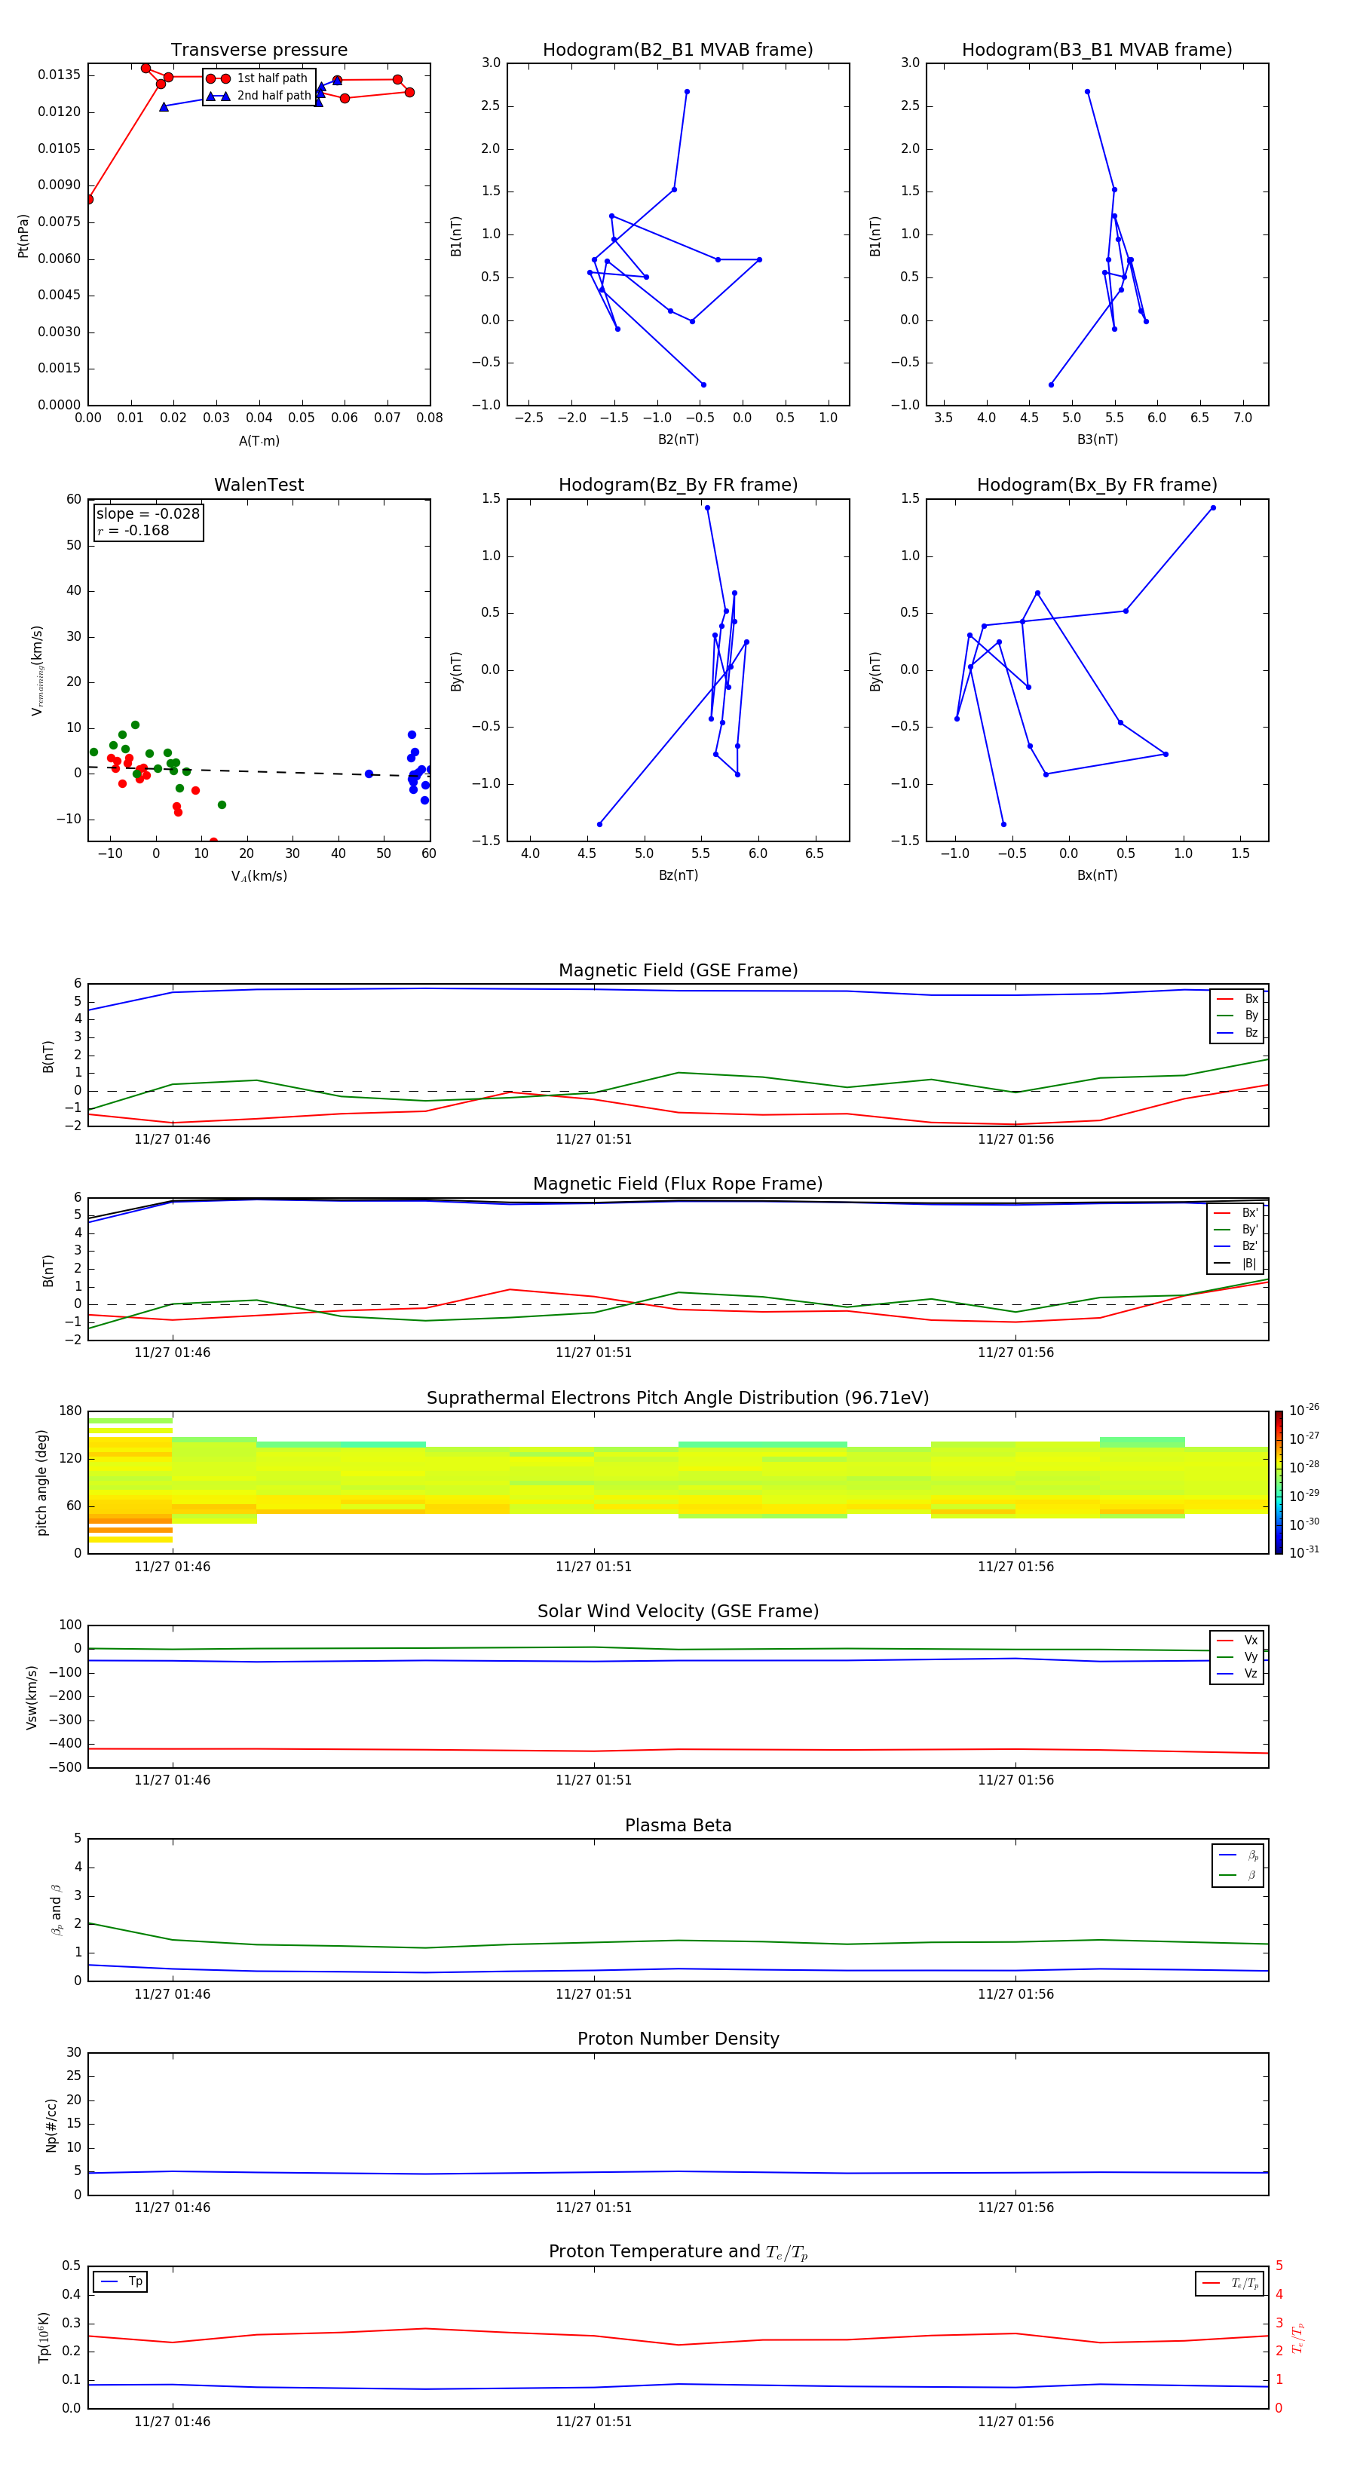The image size is (1357, 2488).
Task: Click the 'Plasma Beta' plot title
Action: coord(678,1825)
